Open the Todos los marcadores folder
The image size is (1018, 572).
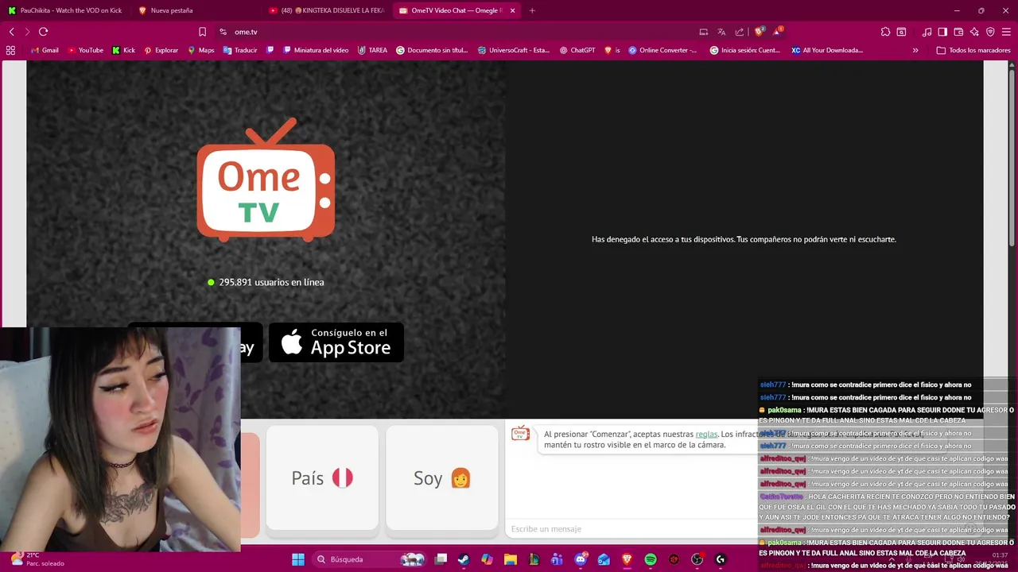click(973, 50)
